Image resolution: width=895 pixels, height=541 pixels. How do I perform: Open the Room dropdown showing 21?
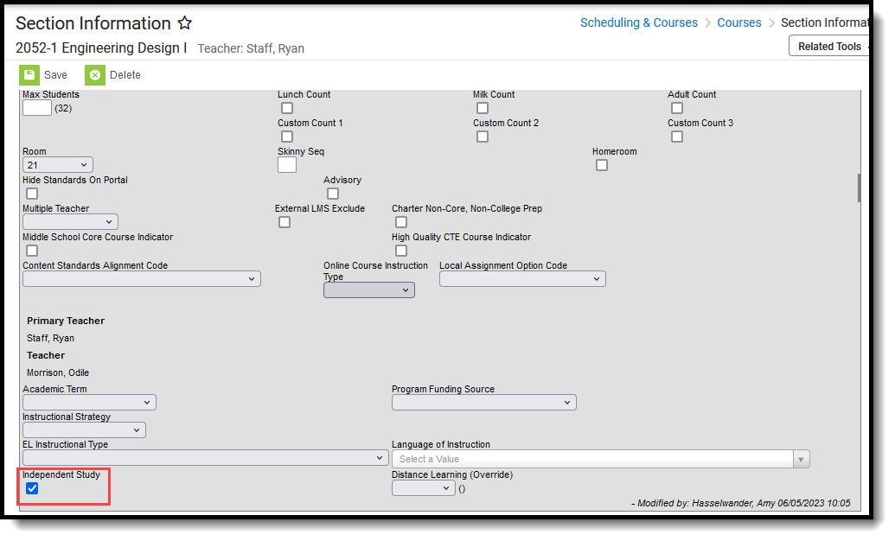58,164
